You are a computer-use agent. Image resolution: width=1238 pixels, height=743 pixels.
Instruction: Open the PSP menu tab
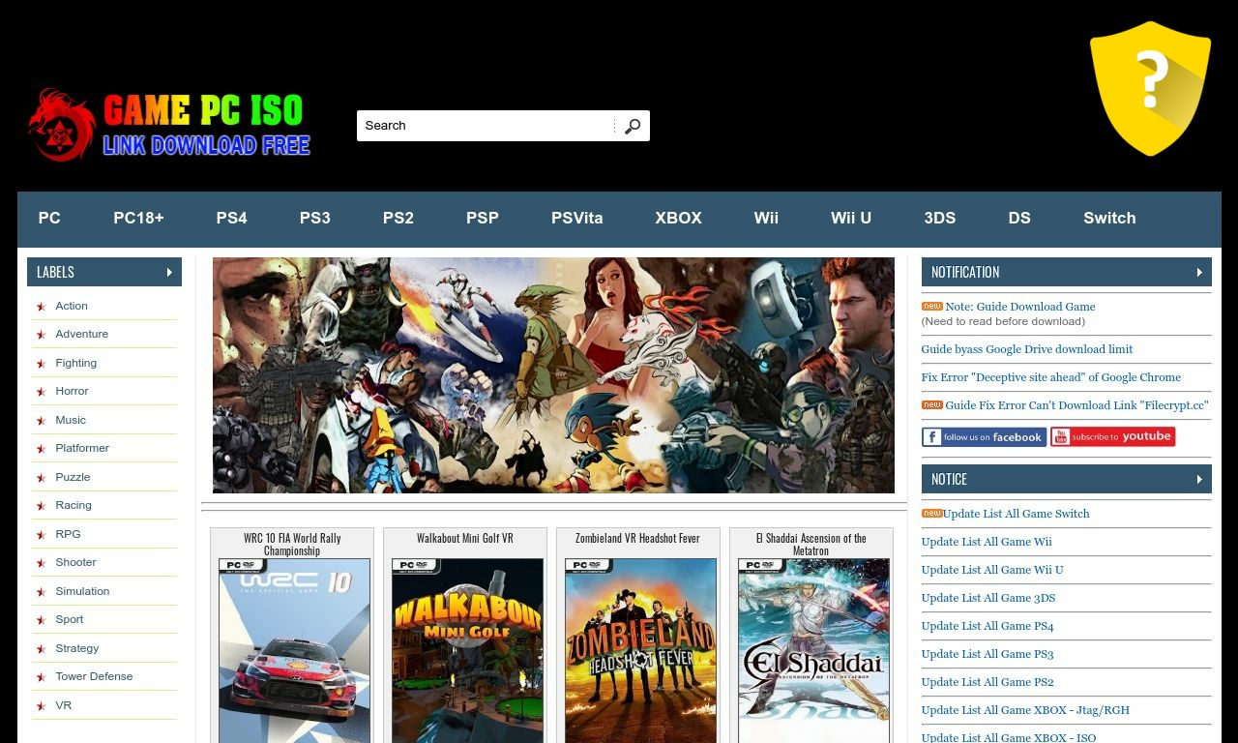tap(482, 219)
